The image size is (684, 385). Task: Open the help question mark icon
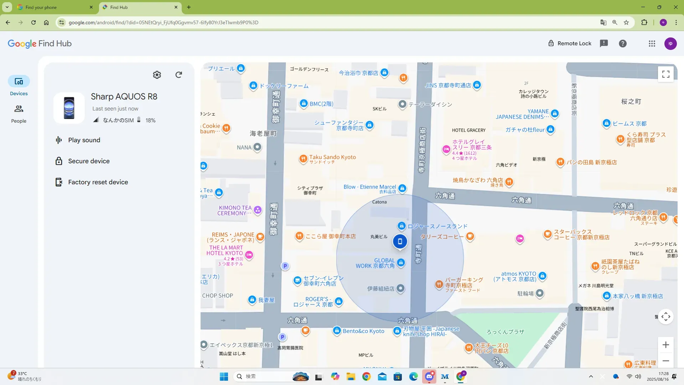pos(623,43)
